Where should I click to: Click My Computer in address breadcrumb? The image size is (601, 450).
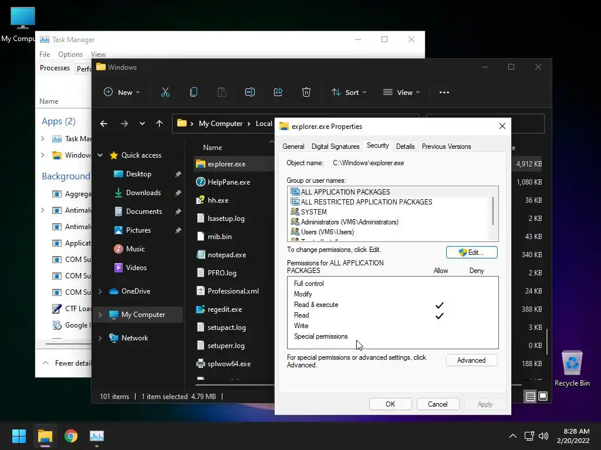221,124
